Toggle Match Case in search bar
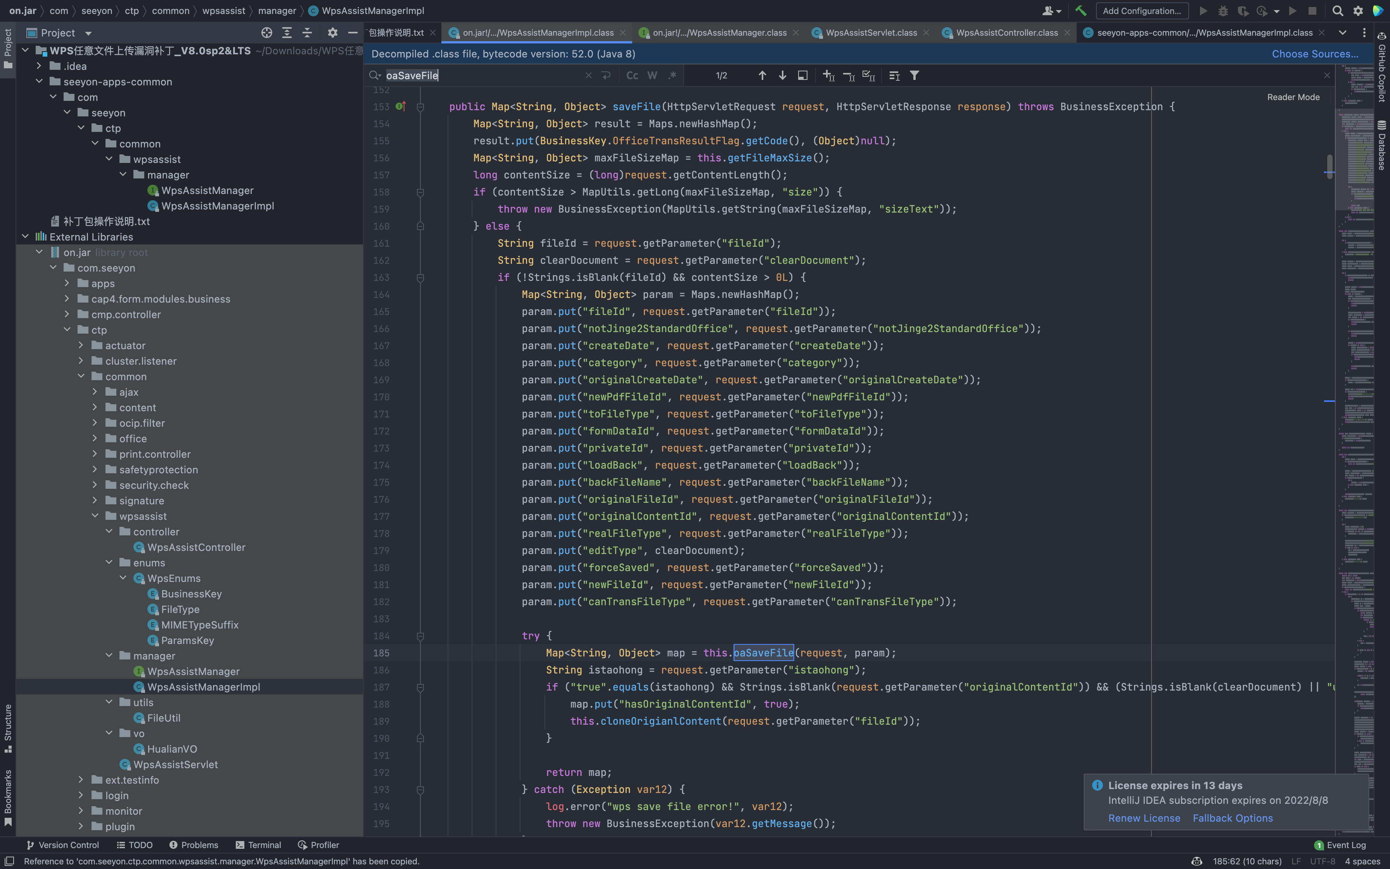Screen dimensions: 1390x869 [x=632, y=75]
